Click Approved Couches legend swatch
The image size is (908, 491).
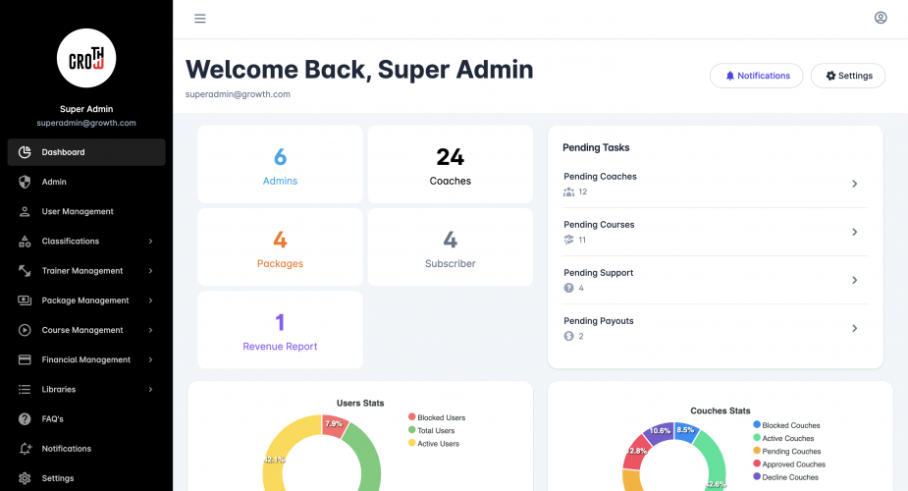tap(756, 464)
